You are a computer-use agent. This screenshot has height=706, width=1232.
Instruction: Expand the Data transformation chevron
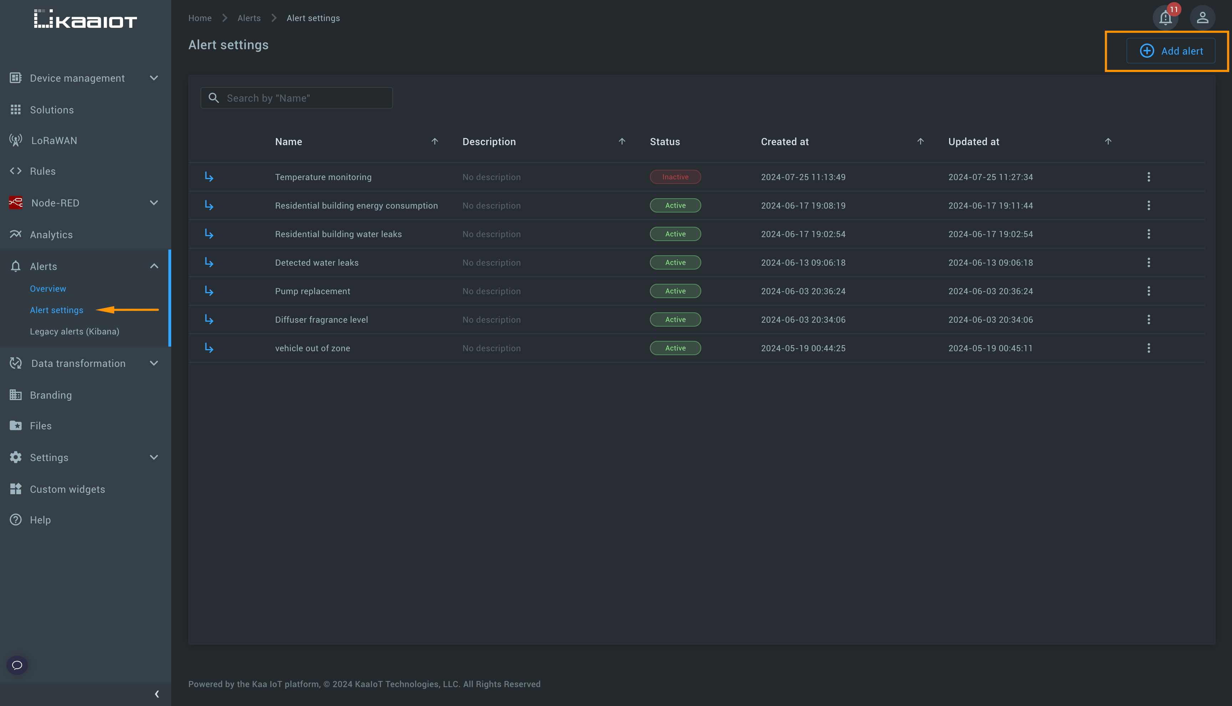click(x=154, y=363)
